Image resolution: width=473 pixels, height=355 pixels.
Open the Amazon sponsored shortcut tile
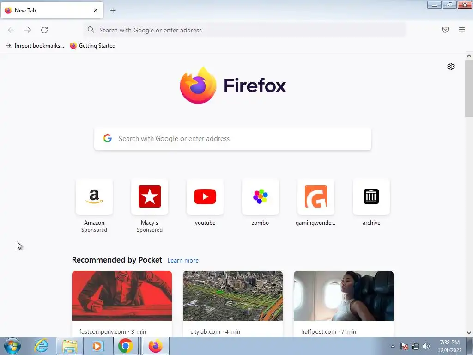click(94, 197)
